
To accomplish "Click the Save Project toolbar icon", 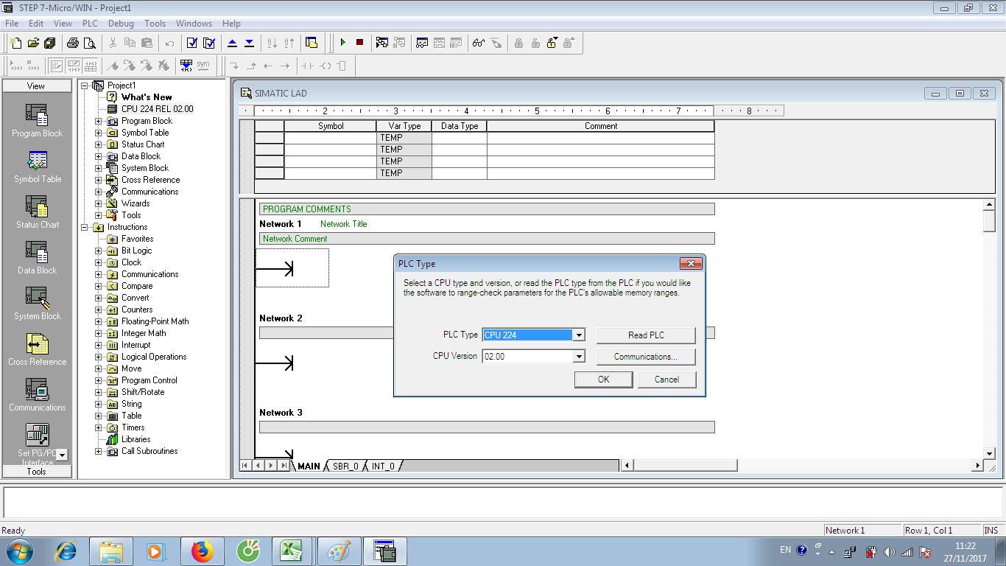I will [50, 43].
